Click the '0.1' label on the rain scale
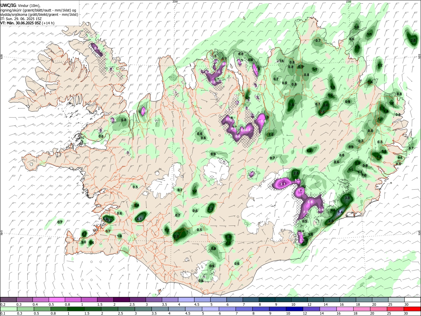This screenshot has width=421, height=316. (3, 314)
